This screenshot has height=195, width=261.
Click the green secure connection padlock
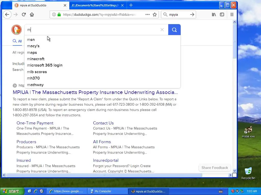click(x=59, y=14)
